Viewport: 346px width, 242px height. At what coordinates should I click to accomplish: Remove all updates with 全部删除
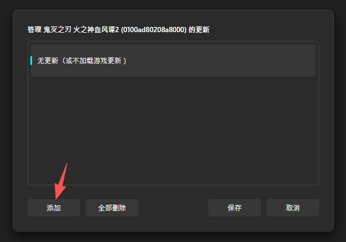pyautogui.click(x=112, y=208)
